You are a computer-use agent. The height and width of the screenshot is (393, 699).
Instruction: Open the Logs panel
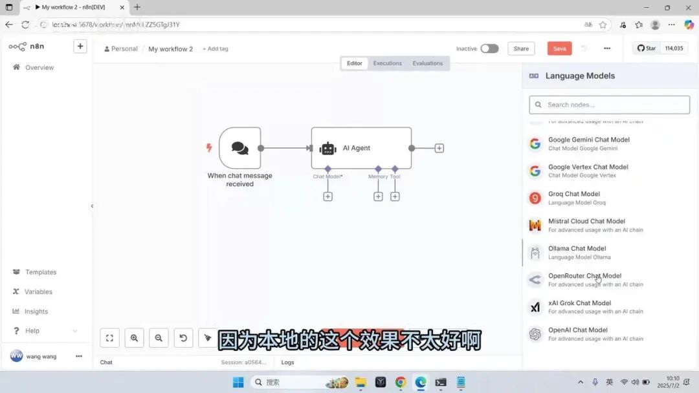(x=287, y=362)
